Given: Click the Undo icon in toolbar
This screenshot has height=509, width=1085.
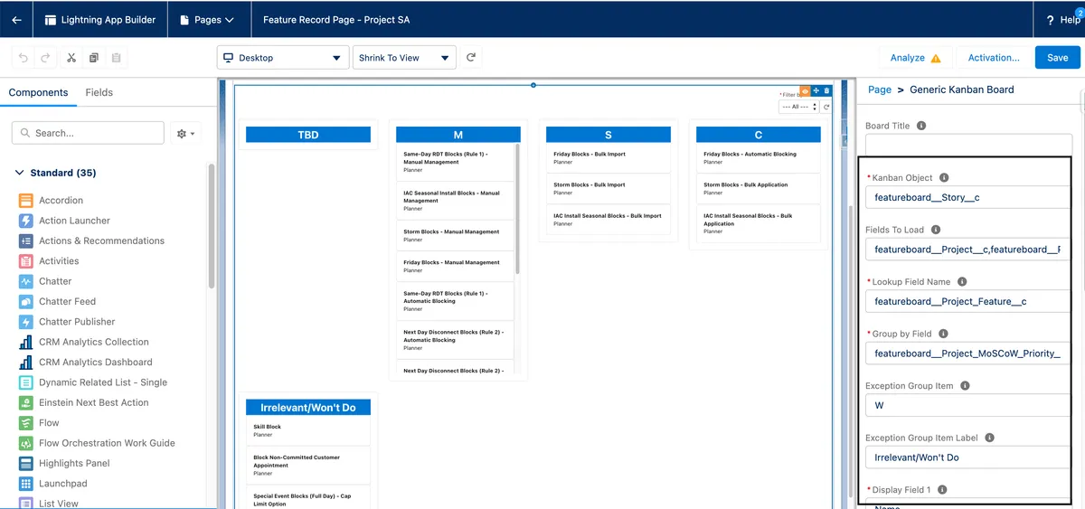Looking at the screenshot, I should 24,58.
